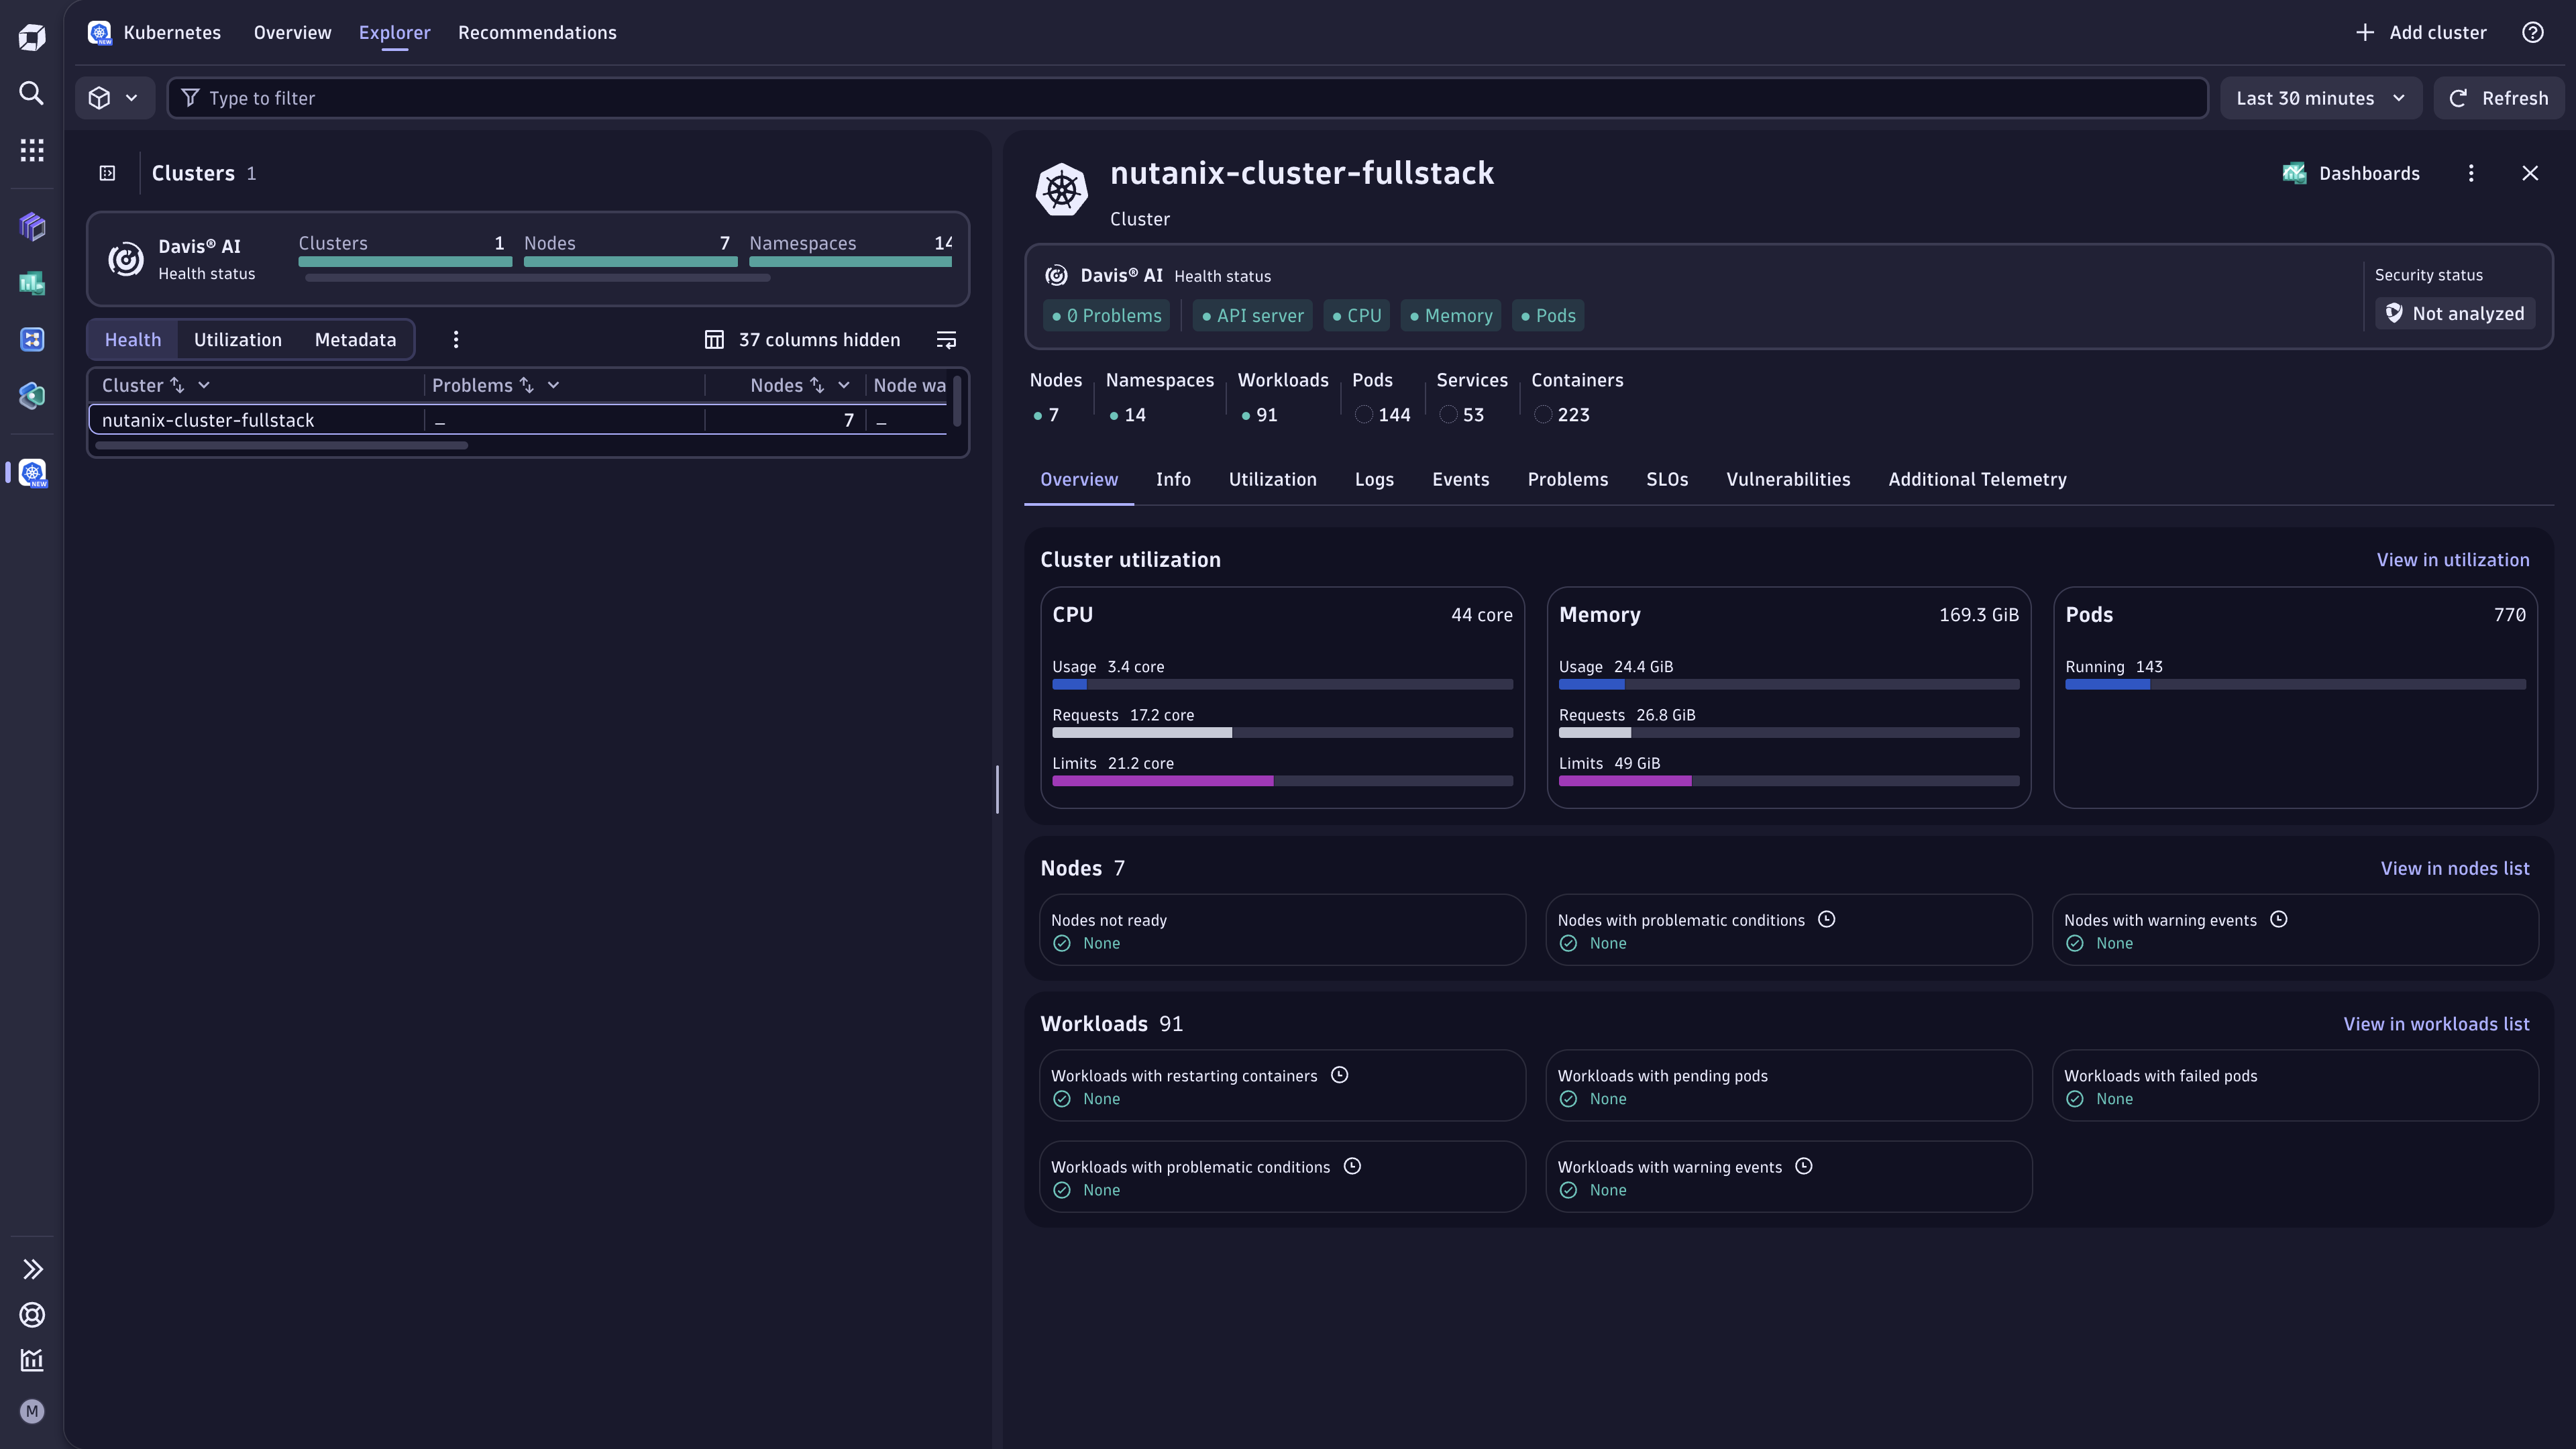This screenshot has height=1449, width=2576.
Task: Toggle the CPU health chip
Action: pyautogui.click(x=1356, y=316)
